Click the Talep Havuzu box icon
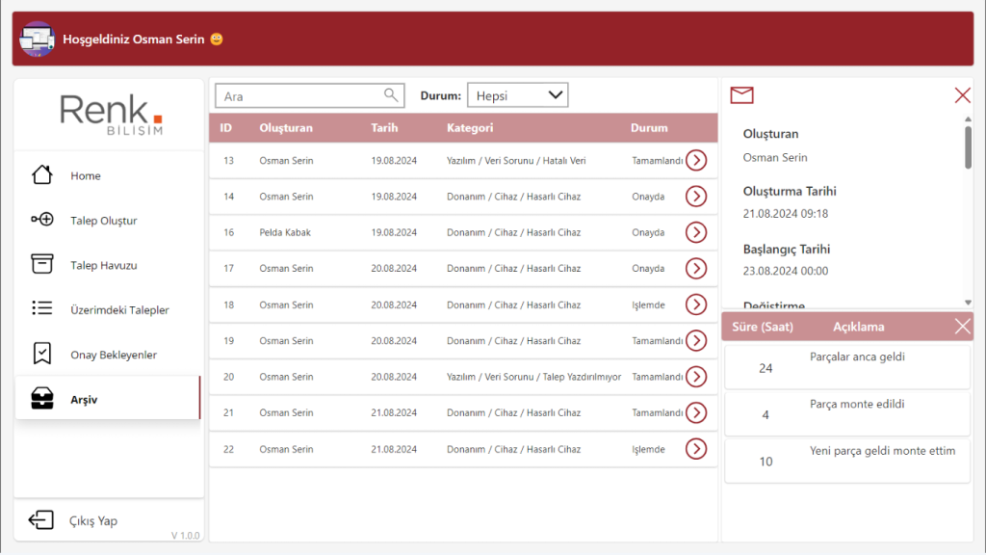Screen dimensions: 986x555 point(42,264)
